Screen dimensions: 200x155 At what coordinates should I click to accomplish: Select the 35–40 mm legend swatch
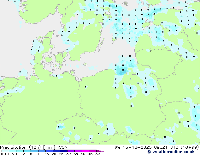pos(78,151)
